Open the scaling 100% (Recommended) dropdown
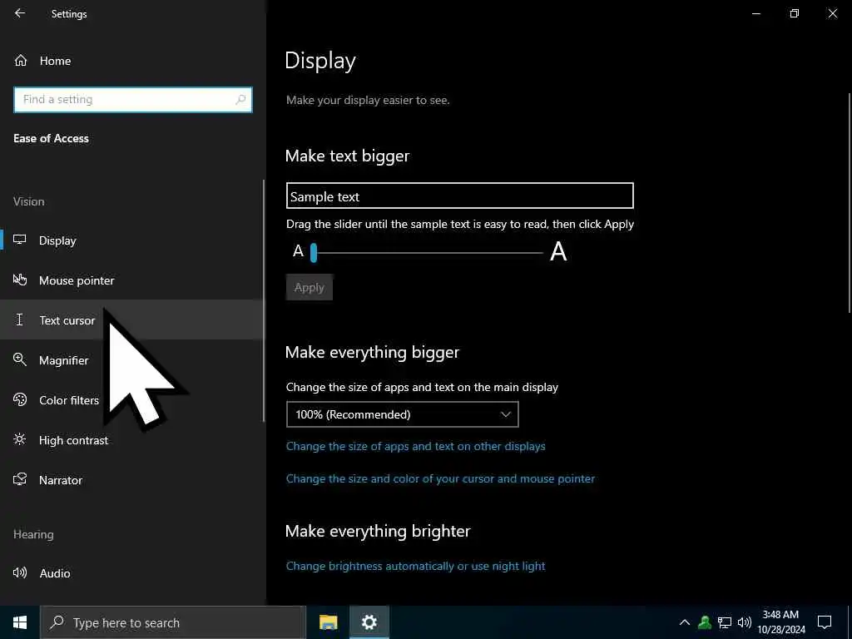 (x=402, y=414)
